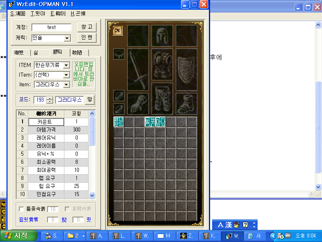Click the taskbar clock showing 8:04
Screen dimensions: 322x242
point(305,236)
